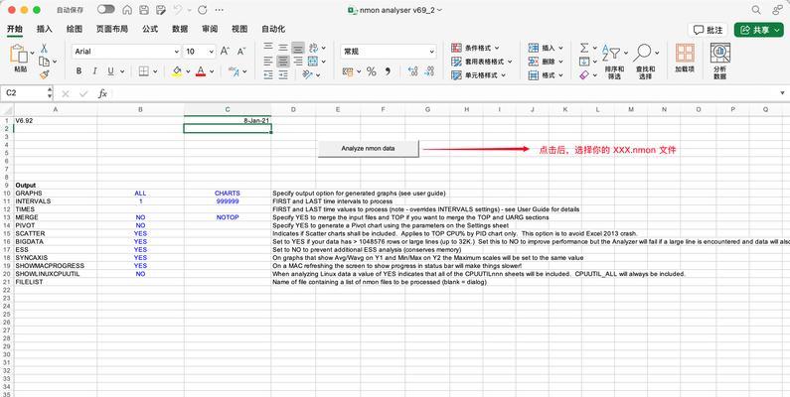Click the yellow fill color bucket
Image resolution: width=790 pixels, height=397 pixels.
click(x=177, y=71)
